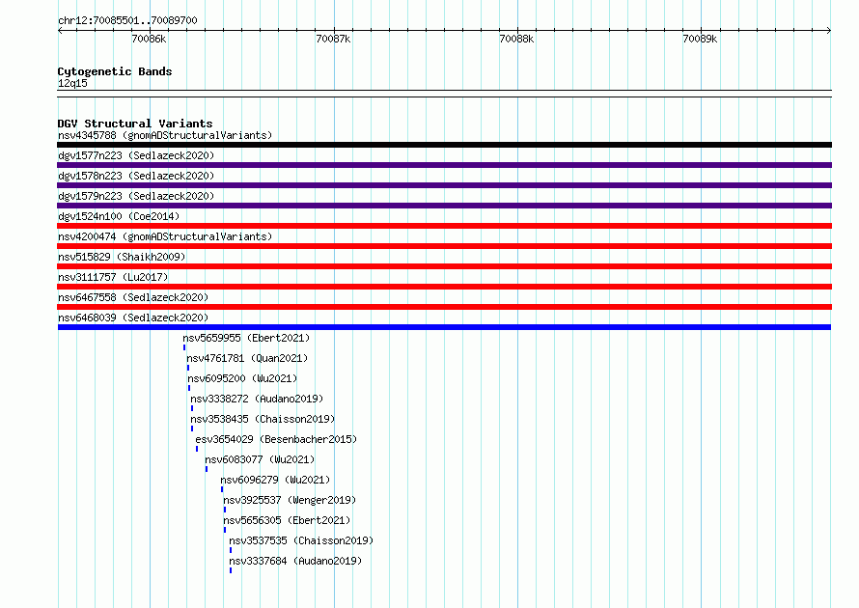Open nsv3538435 (Chaisson2019) variant
The height and width of the screenshot is (608, 859).
[263, 419]
